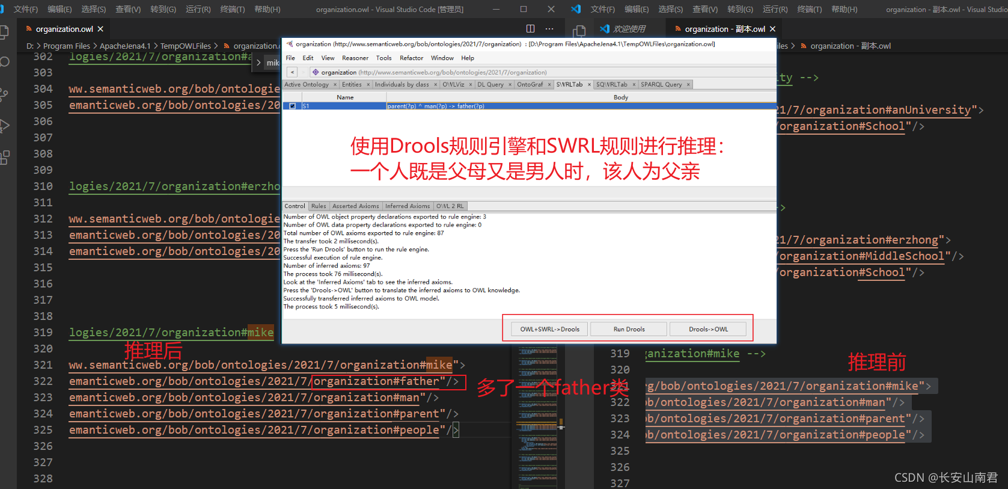Open the Explorer icon in the right VS Code window
Screen dimensions: 1008x489
pos(579,31)
